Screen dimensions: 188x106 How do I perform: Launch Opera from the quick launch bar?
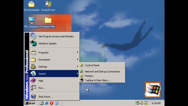[x=52, y=103]
